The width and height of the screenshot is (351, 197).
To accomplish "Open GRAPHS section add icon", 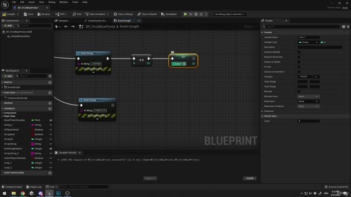I will (x=50, y=82).
